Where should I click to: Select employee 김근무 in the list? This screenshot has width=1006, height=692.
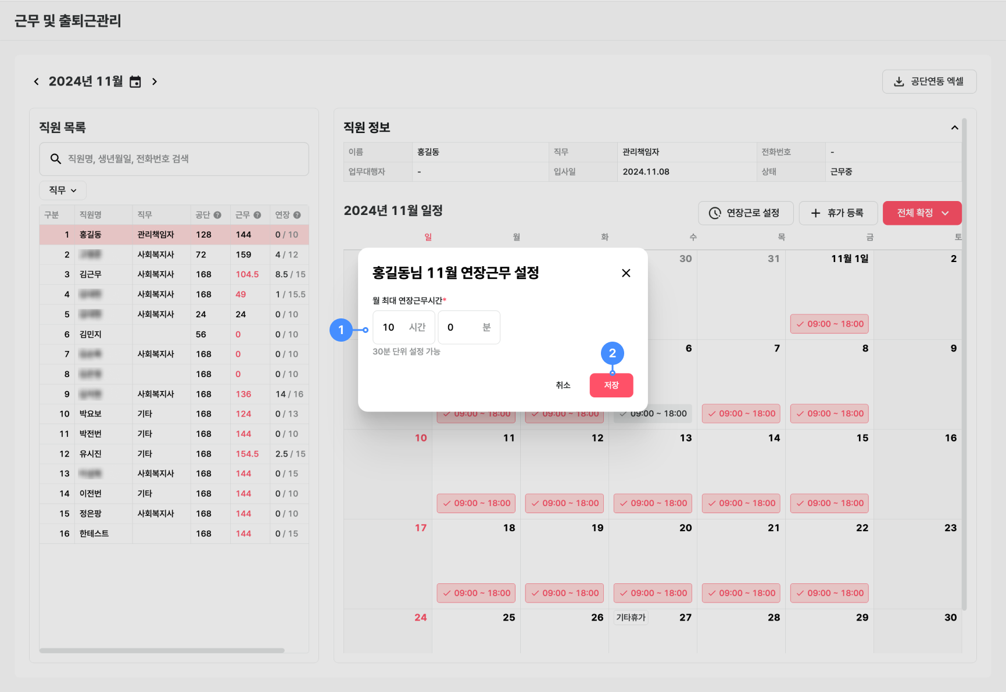click(91, 274)
